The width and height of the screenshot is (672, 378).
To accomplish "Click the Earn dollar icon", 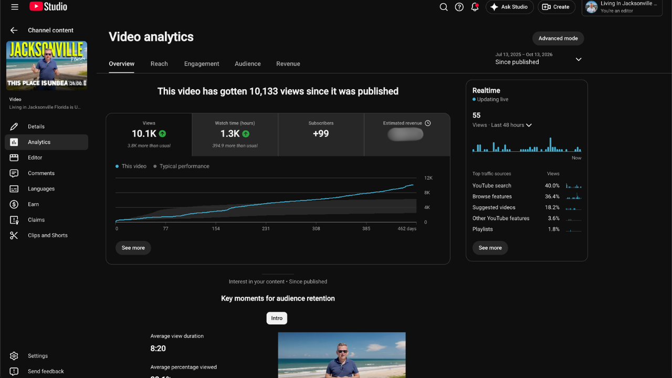I will click(14, 204).
